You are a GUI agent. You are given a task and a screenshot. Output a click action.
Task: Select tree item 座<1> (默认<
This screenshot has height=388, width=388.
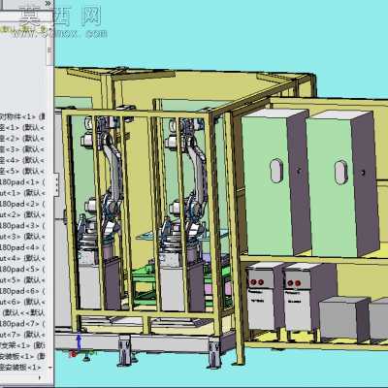point(22,128)
